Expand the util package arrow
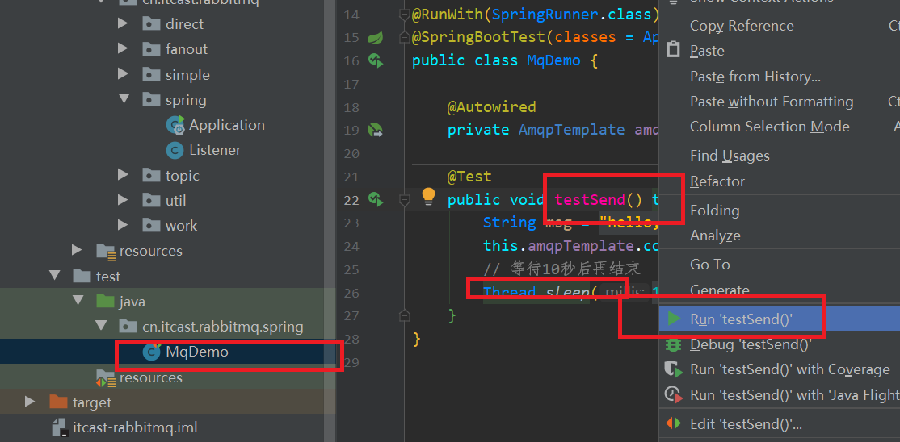Screen dimensions: 900x442 122,200
